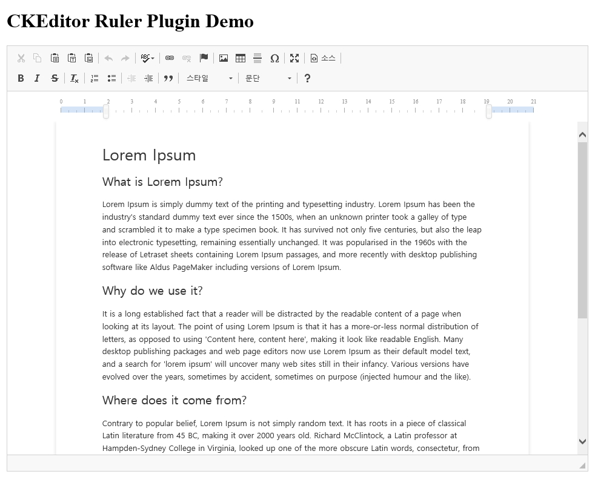Click the left margin handle on the ruler
Image resolution: width=598 pixels, height=480 pixels.
click(x=106, y=111)
